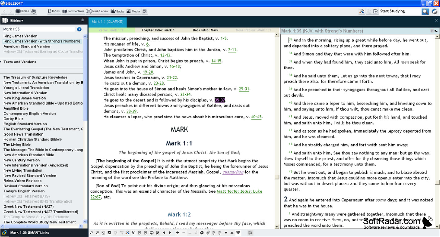Select Greek New Testament (NA27)

pos(28,206)
